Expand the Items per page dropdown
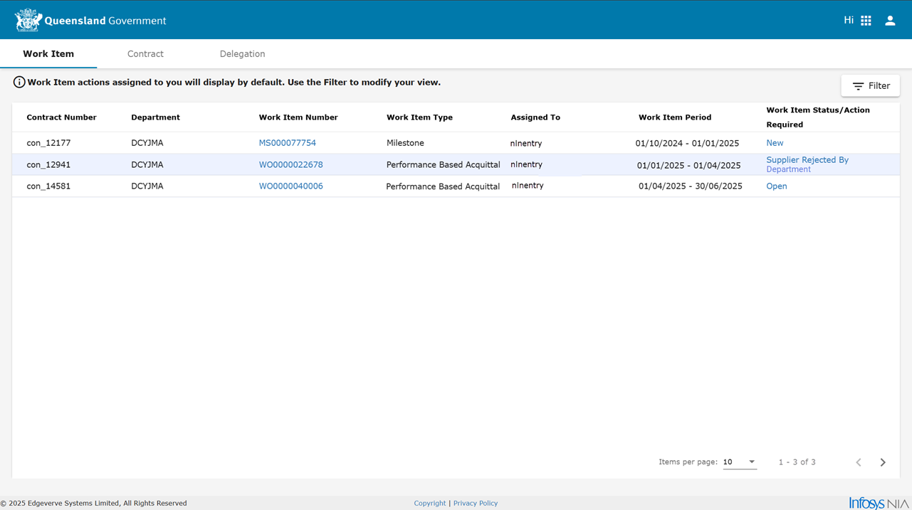912x510 pixels. pyautogui.click(x=740, y=462)
